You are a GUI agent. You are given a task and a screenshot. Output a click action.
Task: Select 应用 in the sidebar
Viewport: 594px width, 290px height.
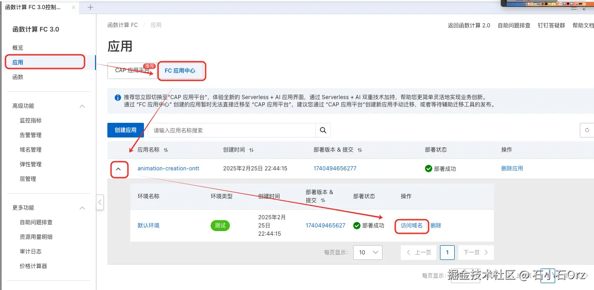tap(18, 62)
